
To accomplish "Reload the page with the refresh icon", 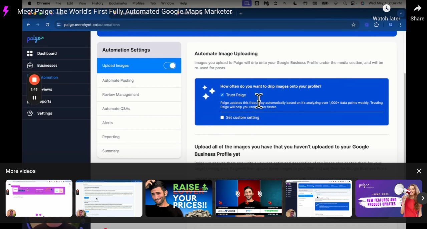I will (47, 25).
